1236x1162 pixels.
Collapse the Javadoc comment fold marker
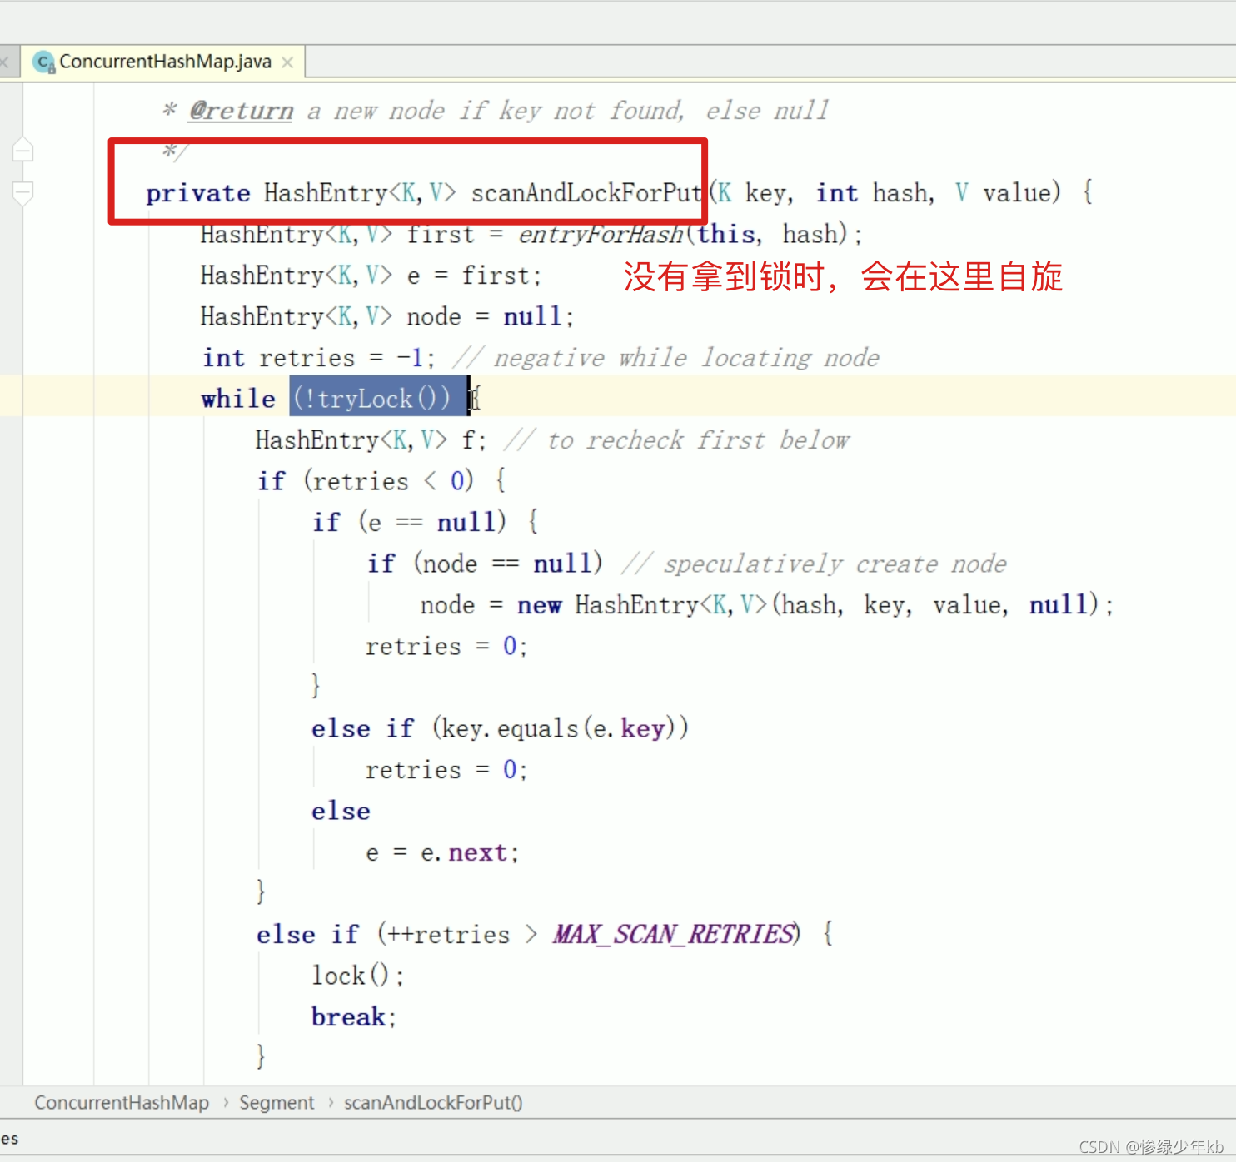(22, 151)
